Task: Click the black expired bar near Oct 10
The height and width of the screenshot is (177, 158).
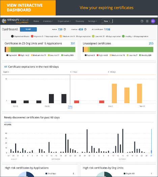Action: tap(14, 102)
